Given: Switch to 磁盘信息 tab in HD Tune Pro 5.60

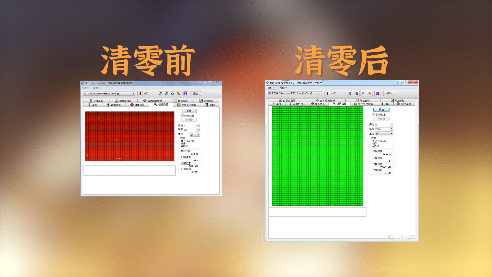Looking at the screenshot, I should (114, 105).
